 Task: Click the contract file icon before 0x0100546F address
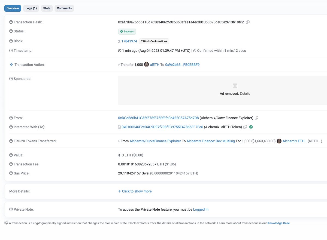click(119, 127)
